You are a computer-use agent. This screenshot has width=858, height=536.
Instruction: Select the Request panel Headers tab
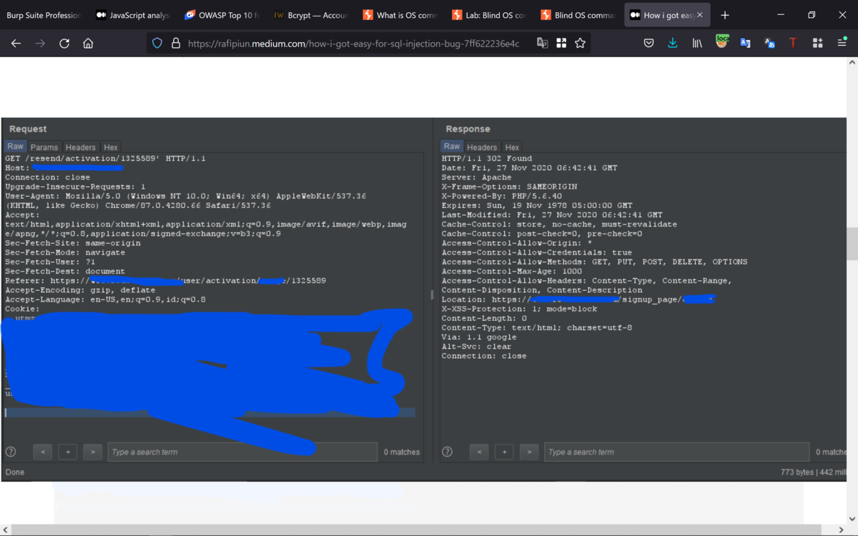point(81,147)
